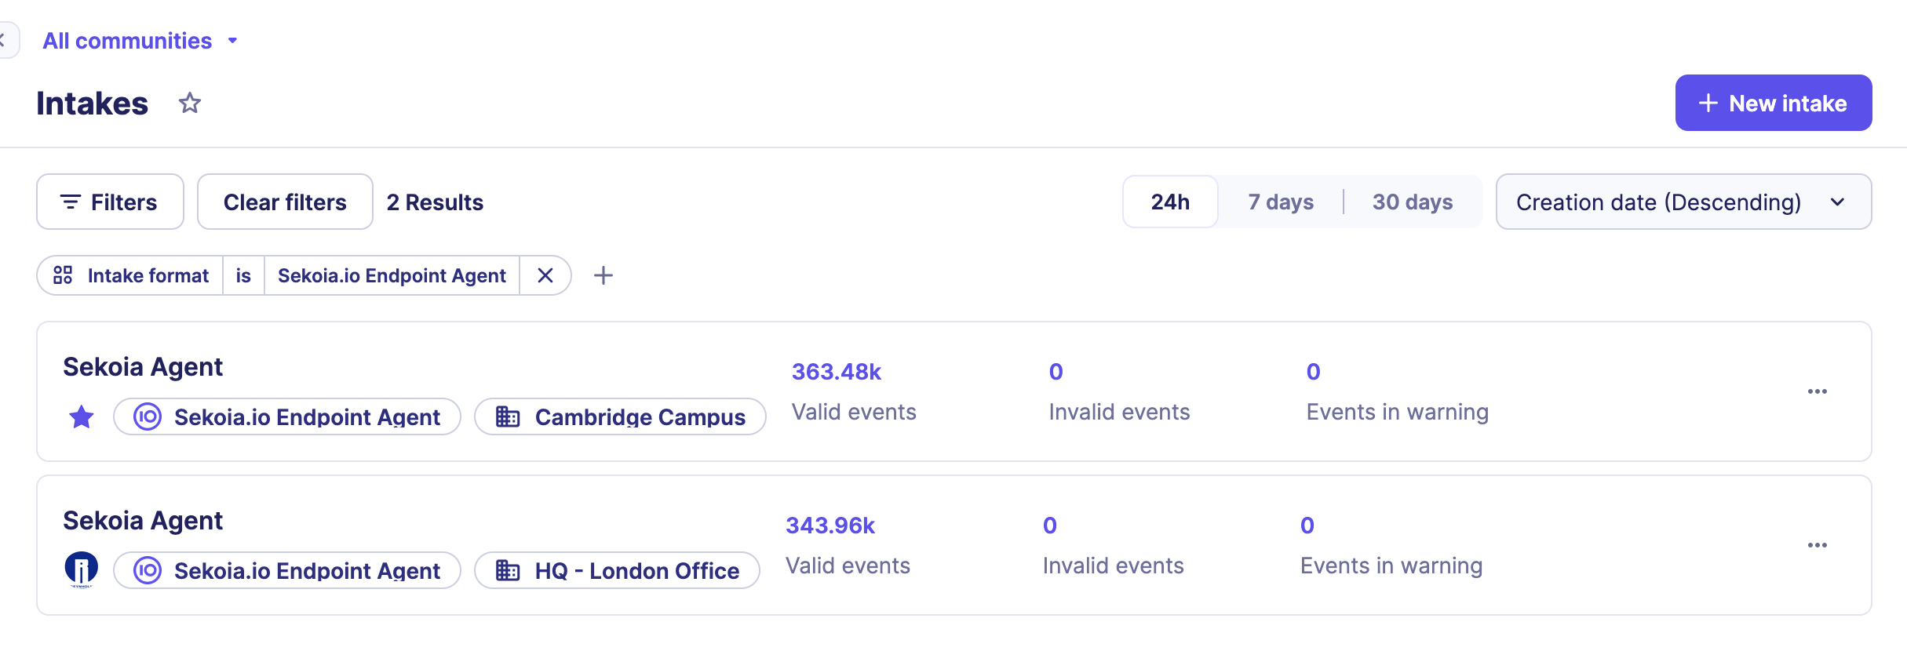Open more options for Cambridge Campus intake

tap(1817, 391)
